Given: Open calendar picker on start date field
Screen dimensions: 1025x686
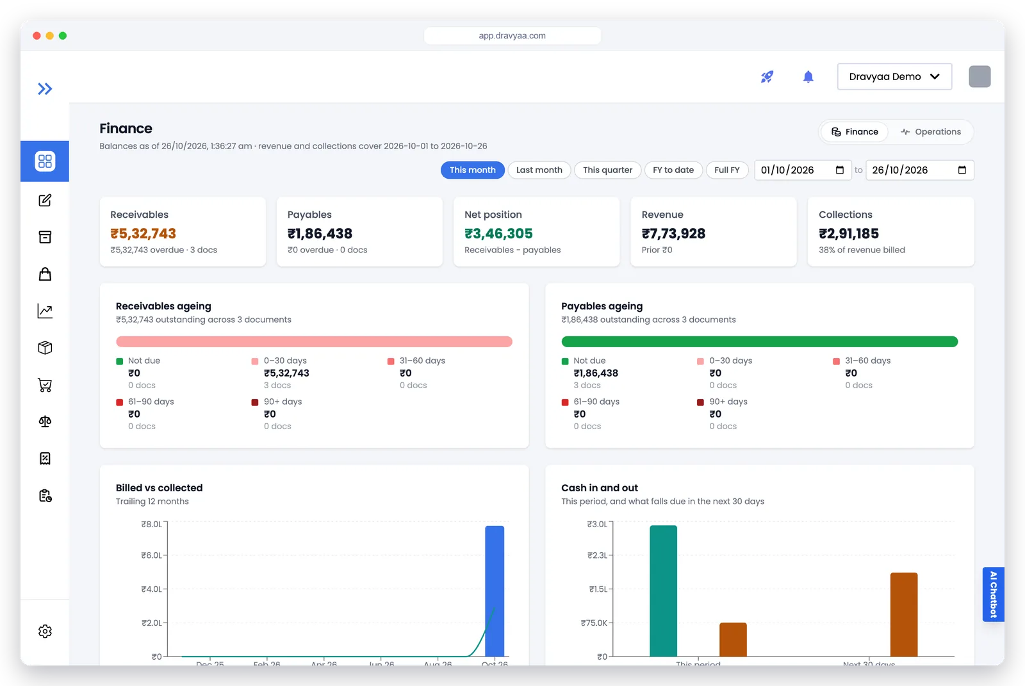Looking at the screenshot, I should [840, 170].
